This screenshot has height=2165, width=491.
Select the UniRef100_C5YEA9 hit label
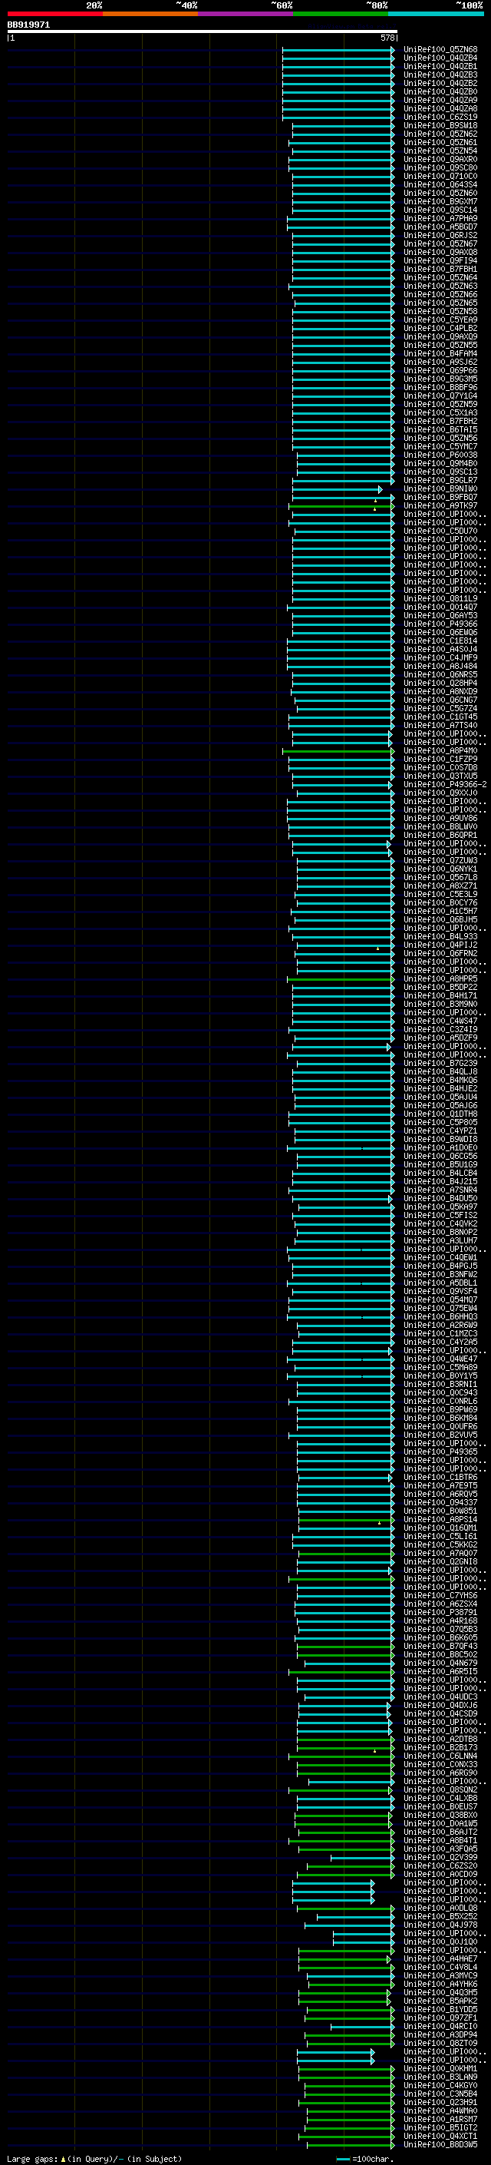click(440, 320)
